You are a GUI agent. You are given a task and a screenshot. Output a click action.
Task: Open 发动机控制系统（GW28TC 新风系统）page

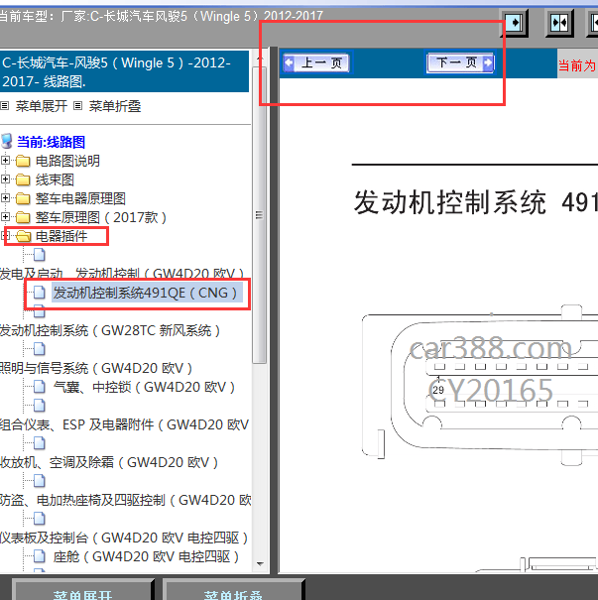coord(110,330)
